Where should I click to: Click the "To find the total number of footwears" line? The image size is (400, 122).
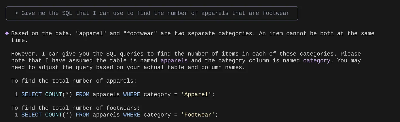[76, 108]
